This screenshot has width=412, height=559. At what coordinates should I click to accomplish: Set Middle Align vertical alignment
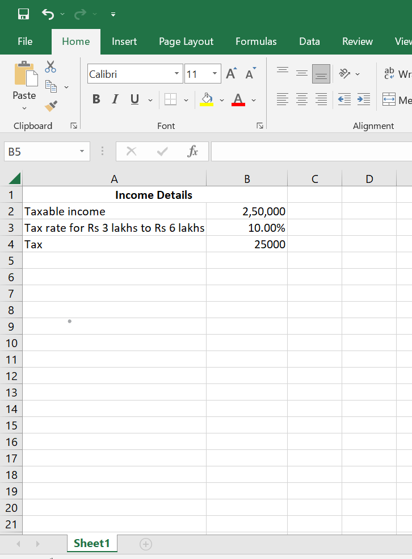[301, 73]
